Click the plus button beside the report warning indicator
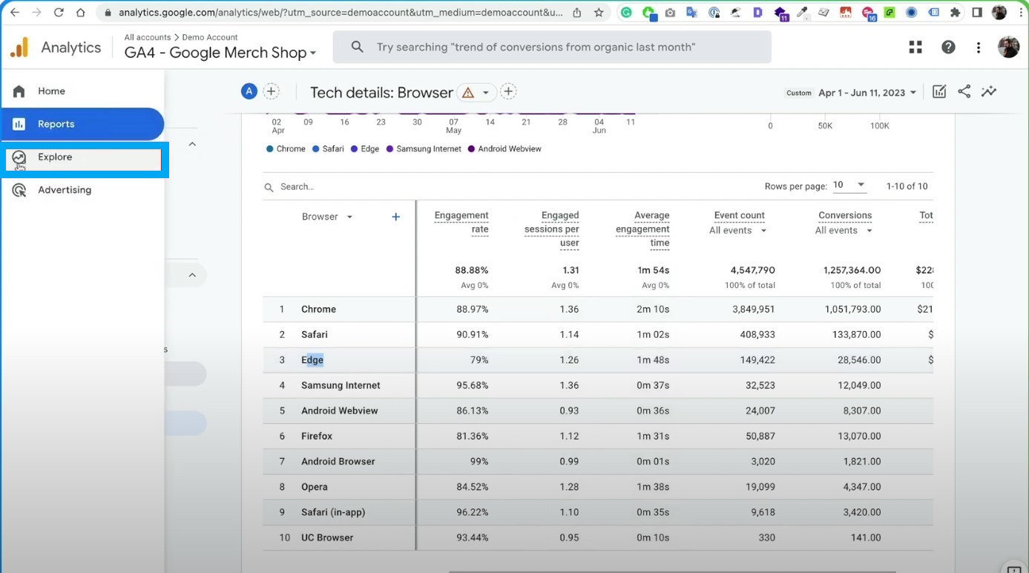Image resolution: width=1029 pixels, height=573 pixels. click(508, 92)
